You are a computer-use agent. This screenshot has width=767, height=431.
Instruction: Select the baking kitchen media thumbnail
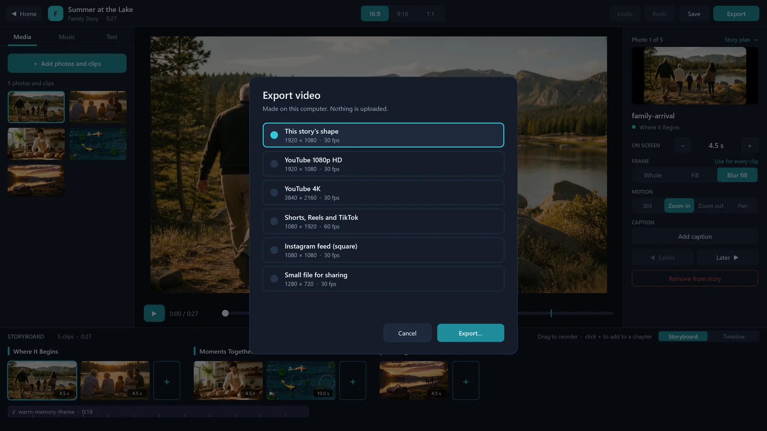(36, 144)
